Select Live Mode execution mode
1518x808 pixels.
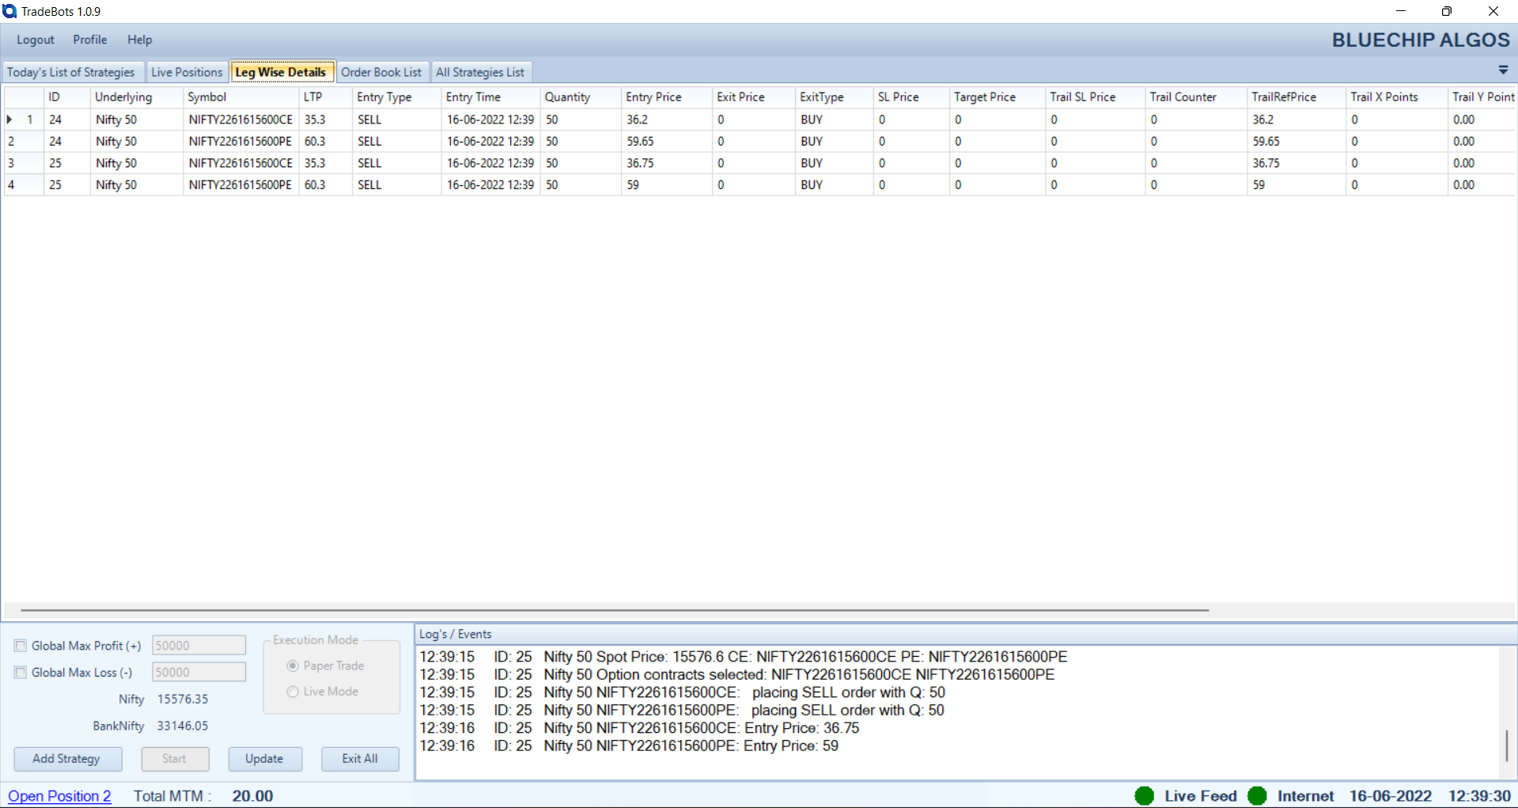(x=293, y=691)
